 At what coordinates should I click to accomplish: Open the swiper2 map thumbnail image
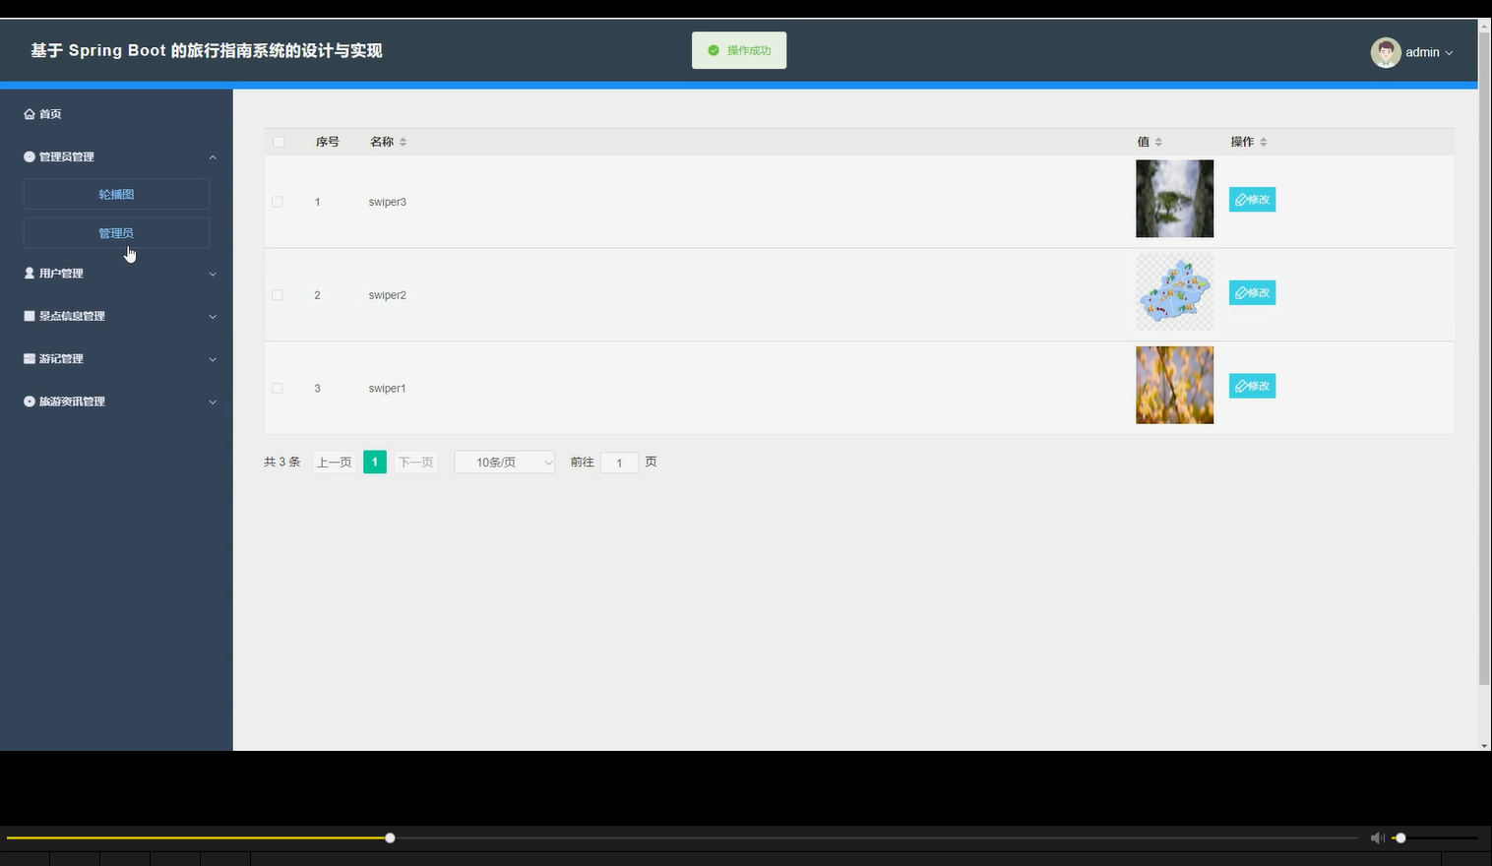pyautogui.click(x=1174, y=292)
